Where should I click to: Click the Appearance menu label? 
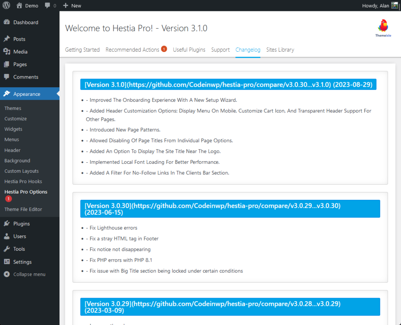(27, 94)
